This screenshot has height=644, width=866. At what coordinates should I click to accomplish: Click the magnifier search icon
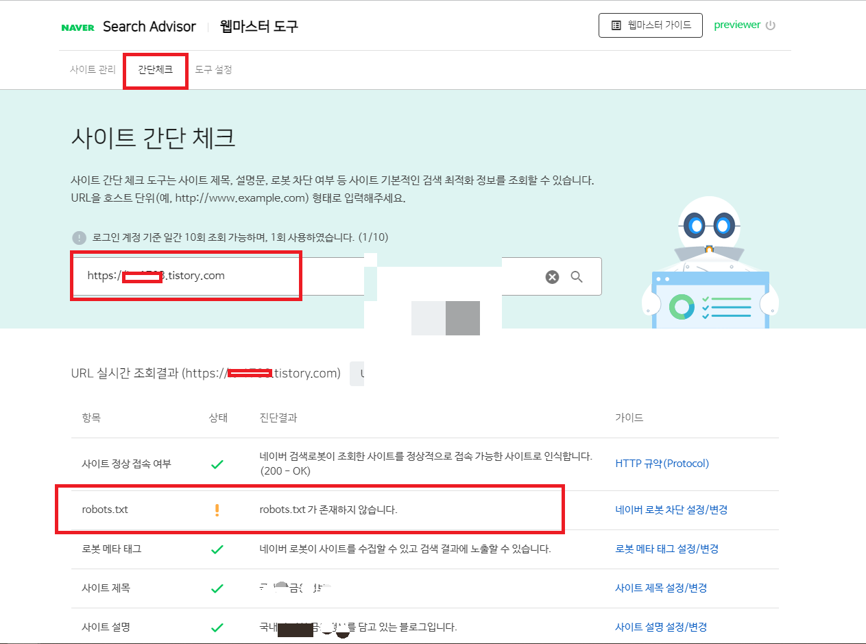(577, 277)
